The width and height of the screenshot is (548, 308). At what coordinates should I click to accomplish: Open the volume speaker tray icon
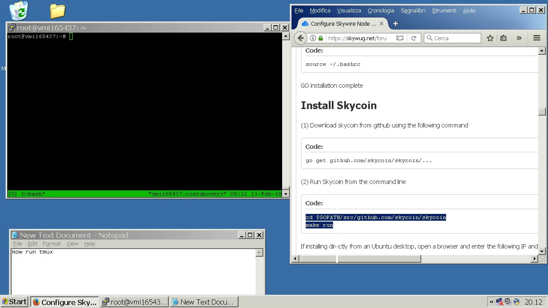508,302
